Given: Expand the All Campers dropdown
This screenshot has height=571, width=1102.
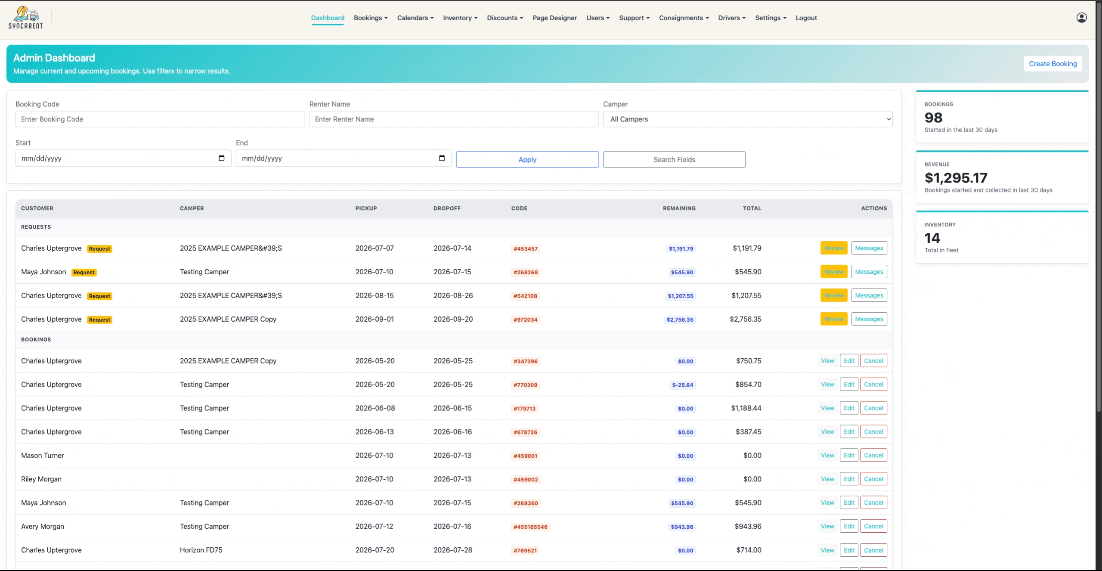Looking at the screenshot, I should pyautogui.click(x=748, y=119).
